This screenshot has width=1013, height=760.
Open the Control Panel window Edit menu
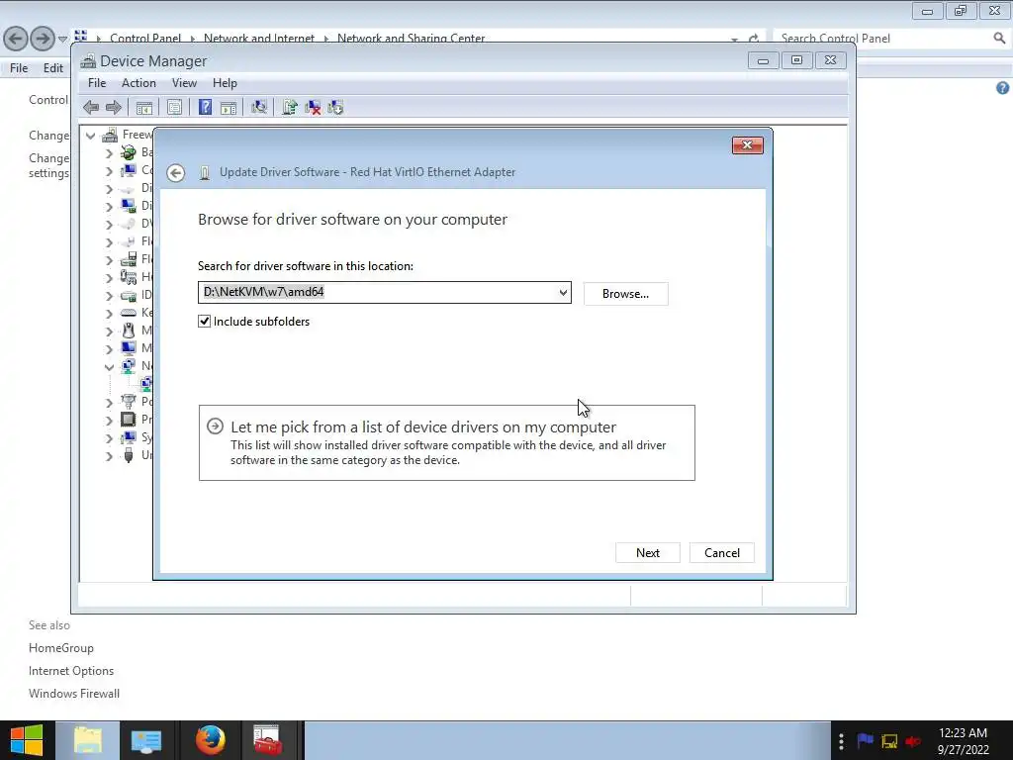coord(53,68)
